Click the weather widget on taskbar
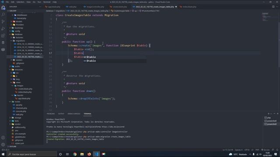Screen dimensions: 280x157 pos(238,154)
